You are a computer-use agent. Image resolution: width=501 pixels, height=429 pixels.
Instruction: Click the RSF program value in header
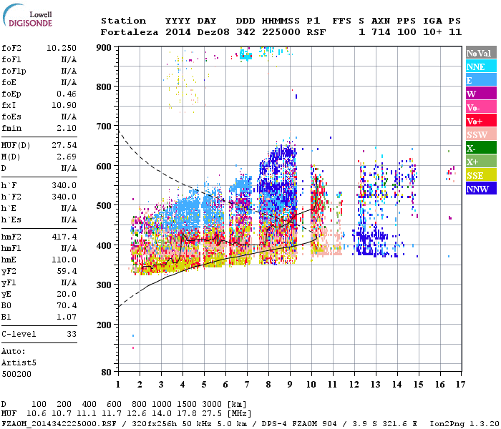pyautogui.click(x=316, y=32)
